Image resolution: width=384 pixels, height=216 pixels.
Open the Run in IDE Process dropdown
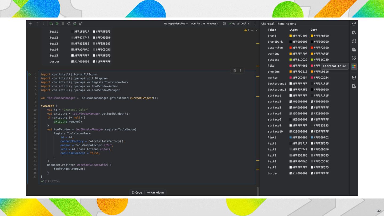click(205, 24)
